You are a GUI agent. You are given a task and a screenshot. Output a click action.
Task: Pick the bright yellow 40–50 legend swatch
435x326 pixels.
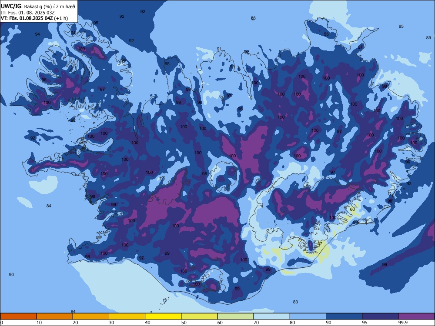pyautogui.click(x=163, y=316)
